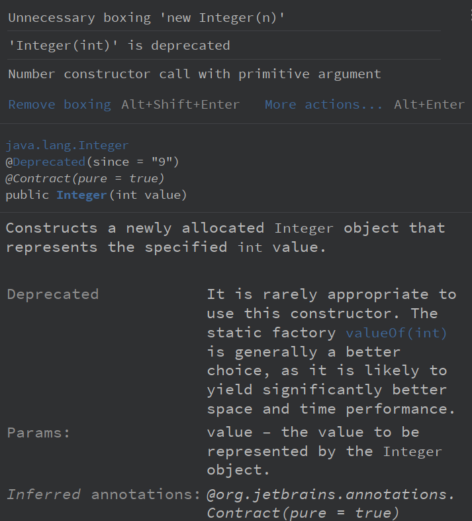The image size is (472, 521).
Task: Click the 'Inferred annotations:' label
Action: point(103,494)
